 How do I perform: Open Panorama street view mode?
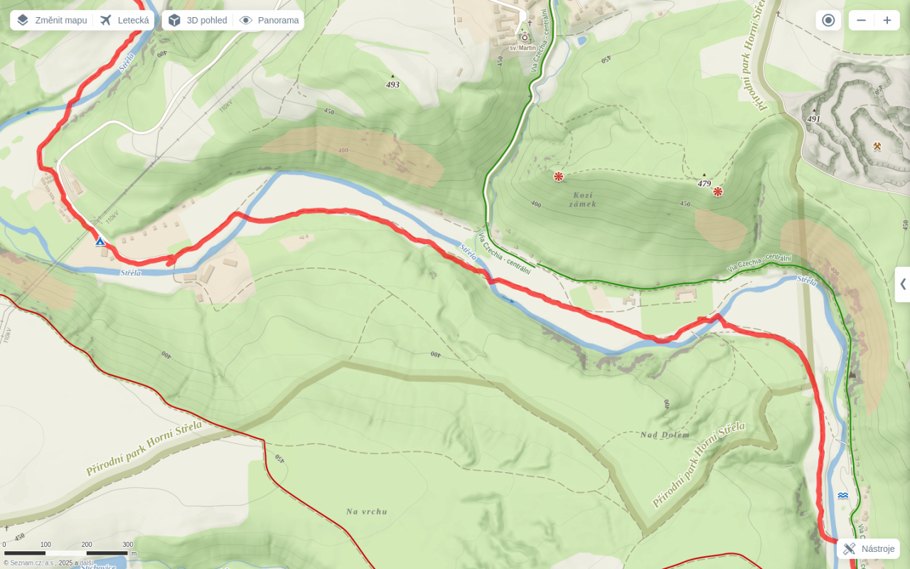point(269,20)
